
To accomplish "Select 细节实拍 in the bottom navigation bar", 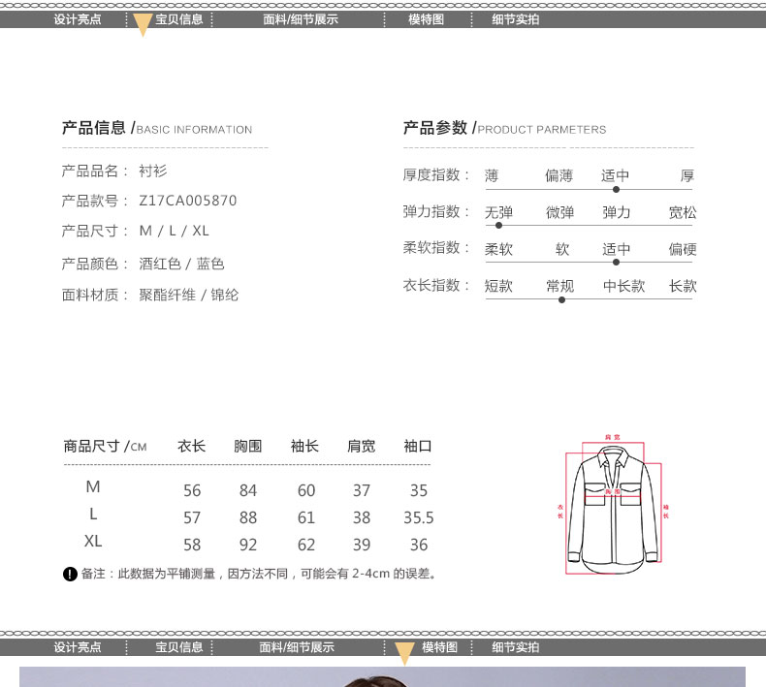I will pyautogui.click(x=516, y=647).
